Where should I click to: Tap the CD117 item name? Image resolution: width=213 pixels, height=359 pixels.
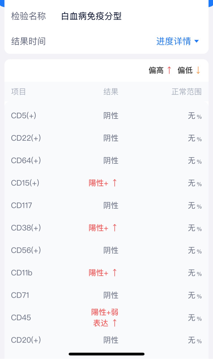coord(21,205)
